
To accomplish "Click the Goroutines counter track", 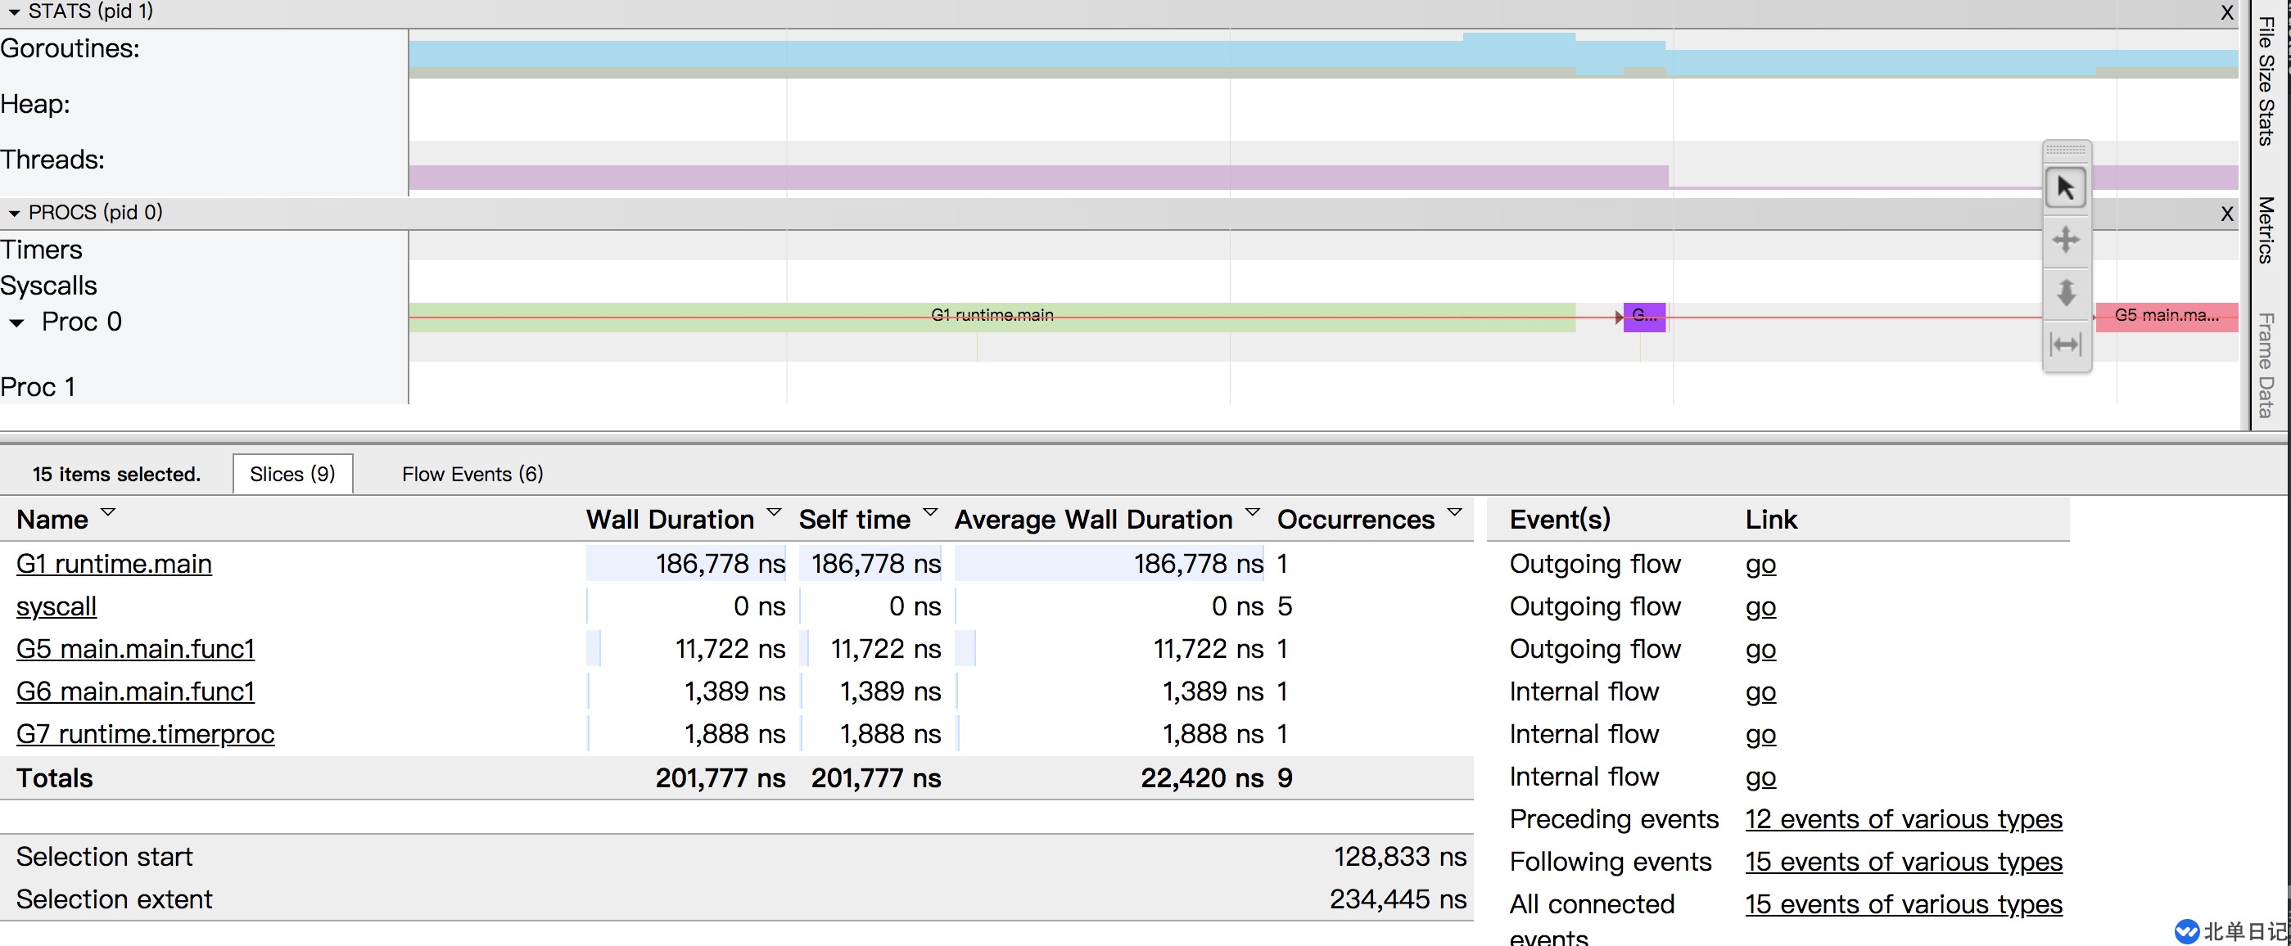I will pyautogui.click(x=1323, y=56).
